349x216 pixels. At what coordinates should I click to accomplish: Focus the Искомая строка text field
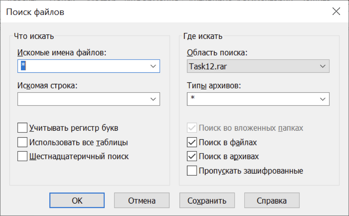[81, 99]
